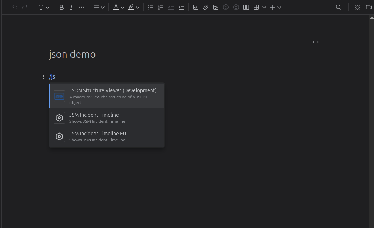
Task: Select JSM Incident Timeline option
Action: [x=107, y=118]
